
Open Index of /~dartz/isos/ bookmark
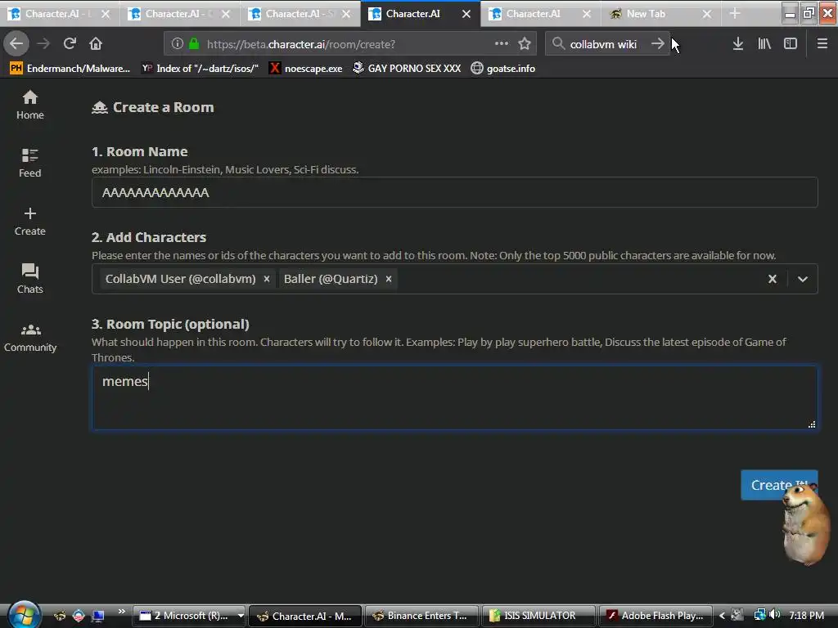[200, 69]
